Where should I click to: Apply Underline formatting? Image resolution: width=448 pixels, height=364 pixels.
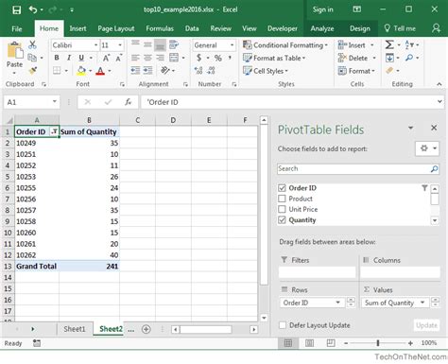pos(81,58)
